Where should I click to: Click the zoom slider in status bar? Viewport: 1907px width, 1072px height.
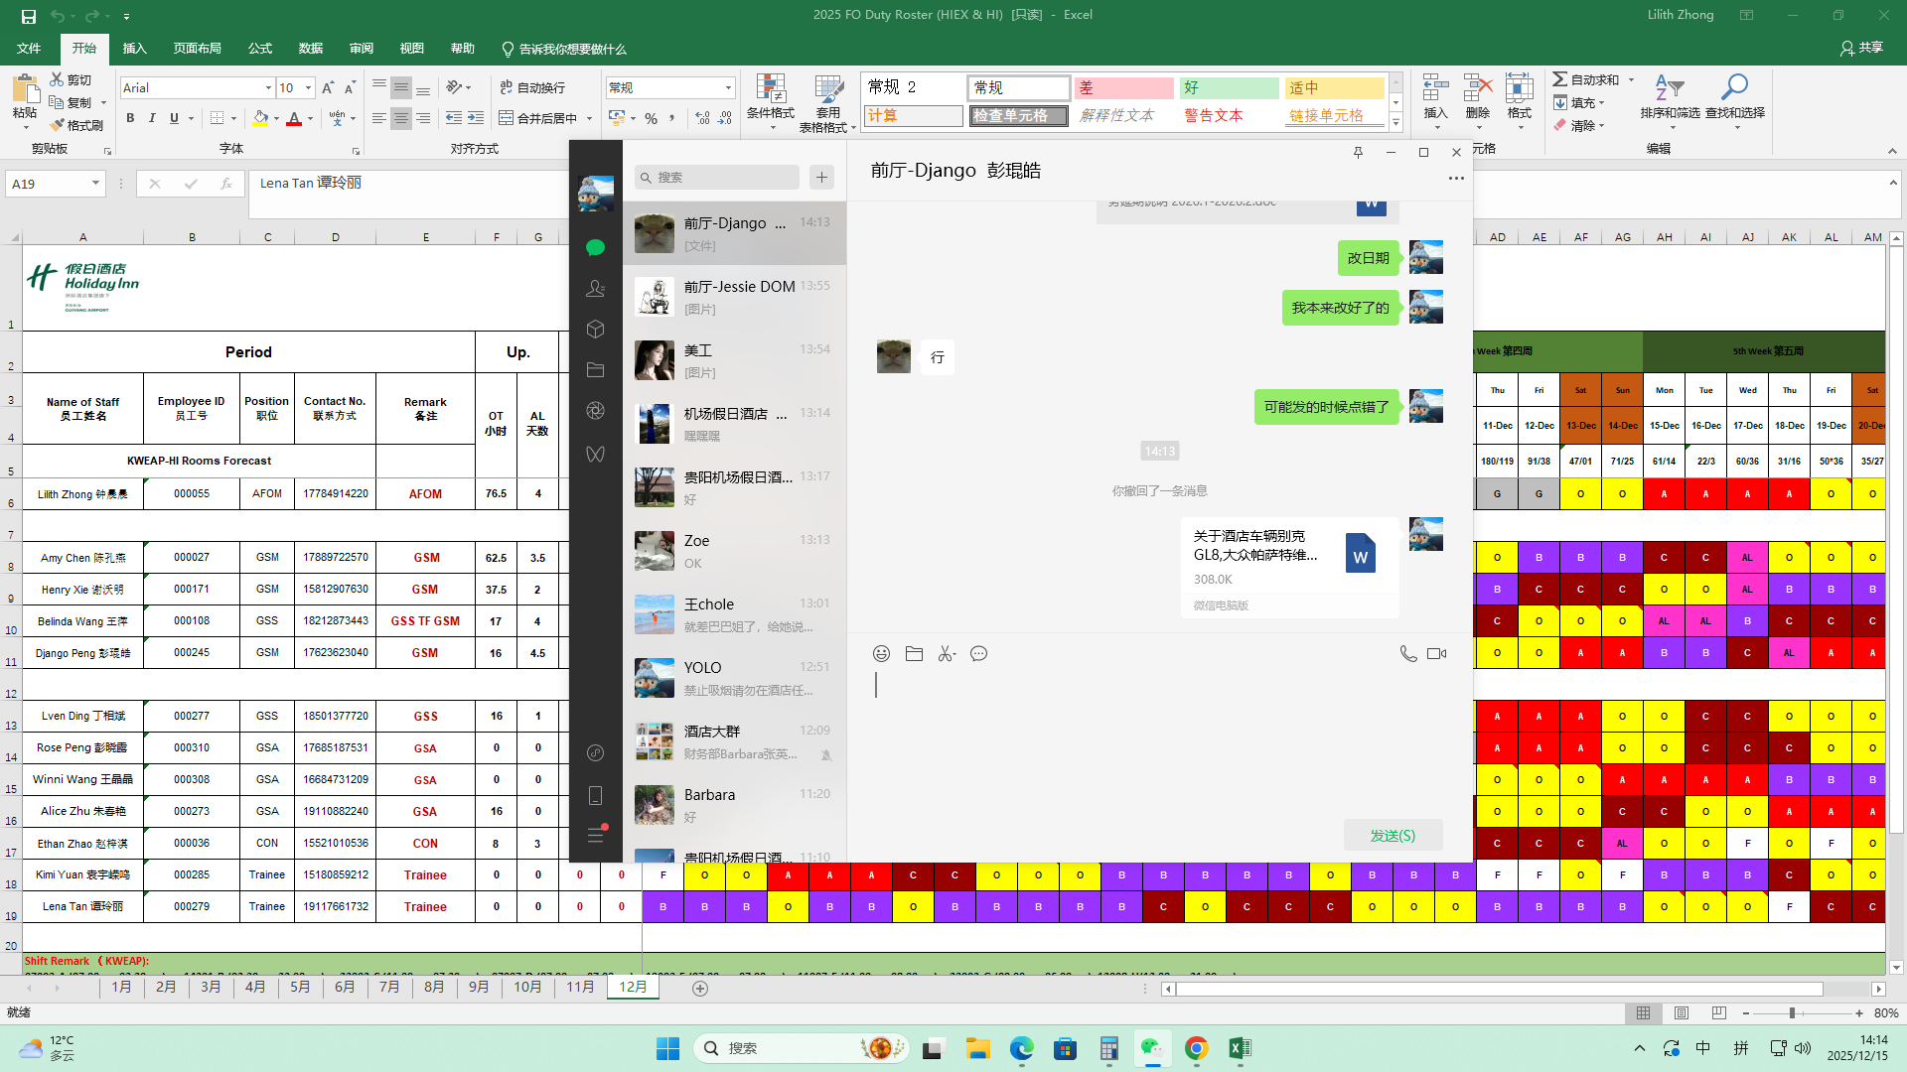coord(1792,1013)
